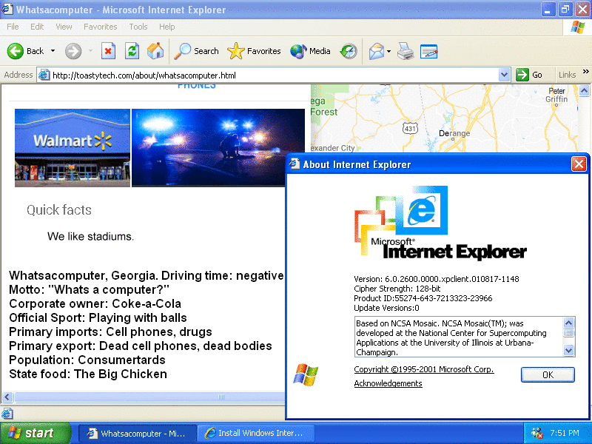Expand the Mail button dropdown arrow

389,51
